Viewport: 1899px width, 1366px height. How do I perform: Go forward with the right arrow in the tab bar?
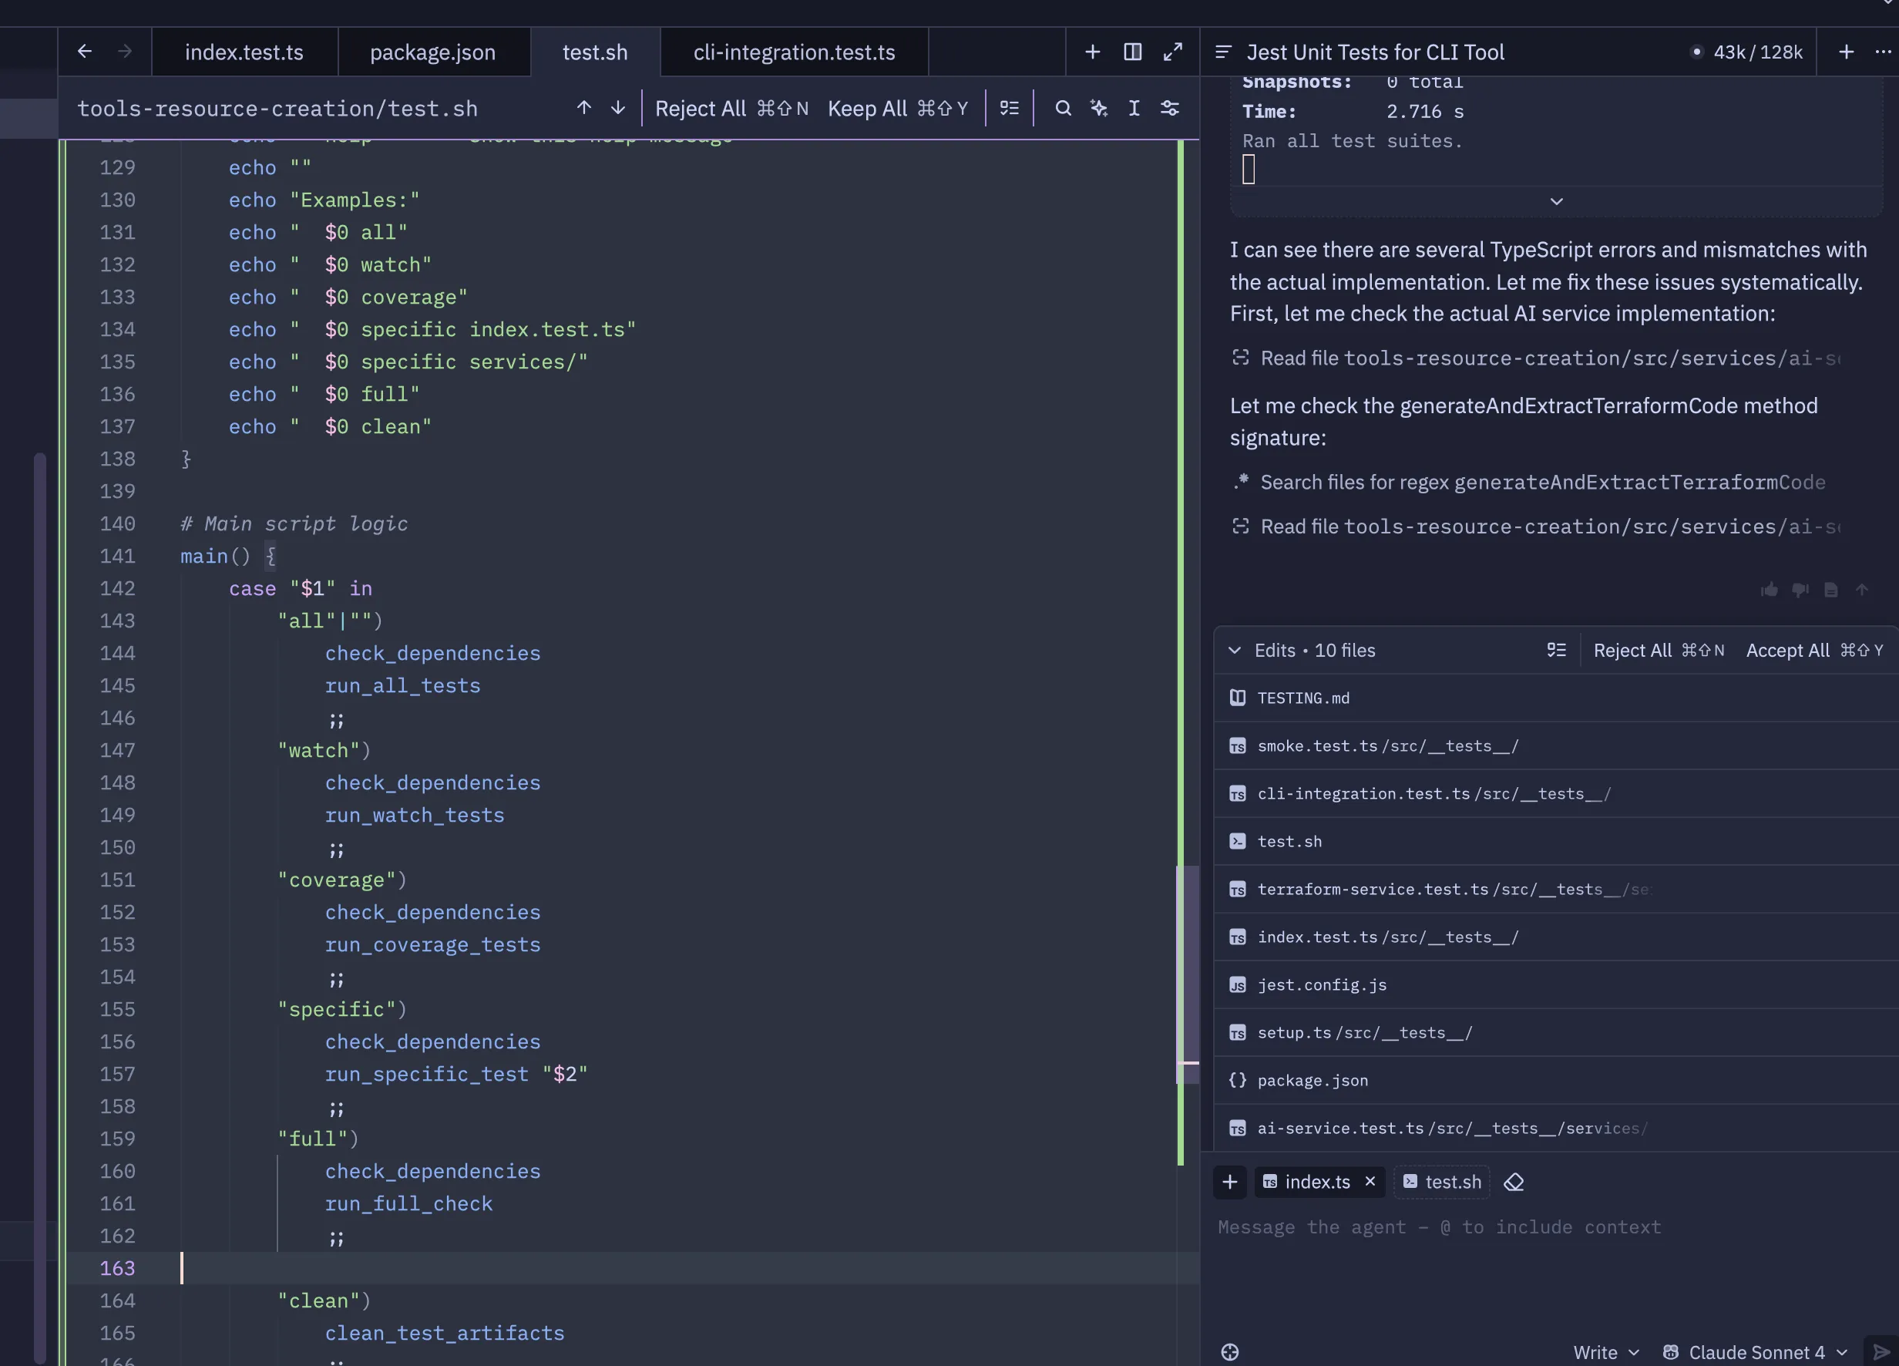tap(125, 51)
